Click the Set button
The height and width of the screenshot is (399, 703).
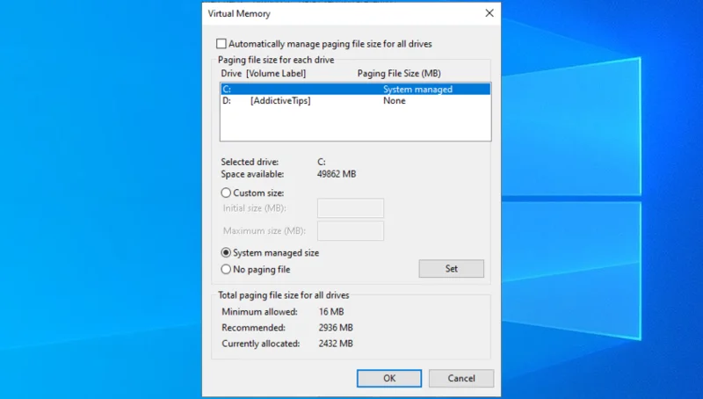pyautogui.click(x=452, y=269)
